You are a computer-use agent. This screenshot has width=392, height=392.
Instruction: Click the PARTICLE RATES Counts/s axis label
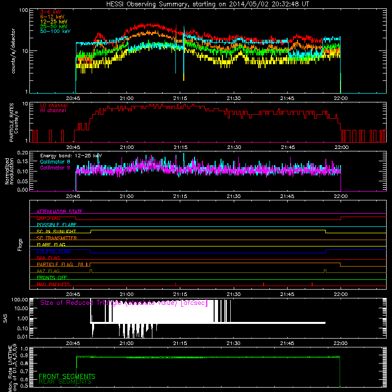pos(14,122)
